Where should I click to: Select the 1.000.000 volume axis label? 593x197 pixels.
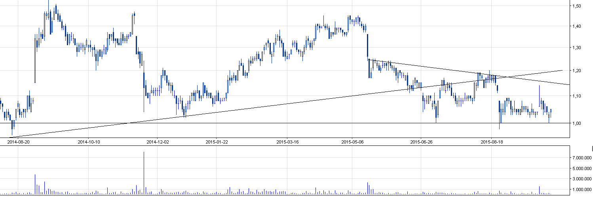tap(581, 189)
